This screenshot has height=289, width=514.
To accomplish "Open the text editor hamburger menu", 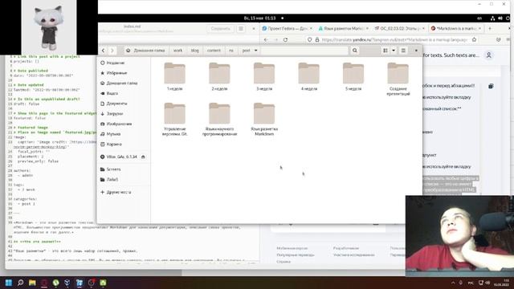I will click(241, 29).
